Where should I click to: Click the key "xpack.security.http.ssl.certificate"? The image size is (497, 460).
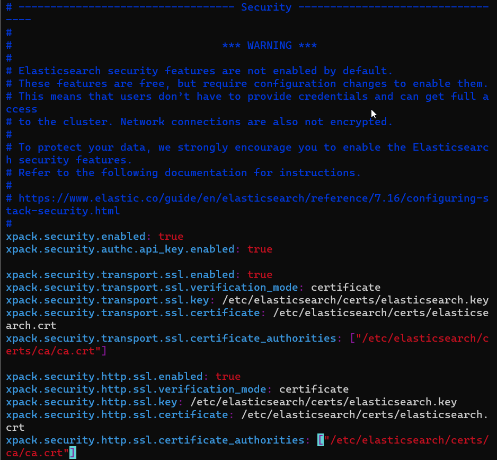(x=117, y=414)
